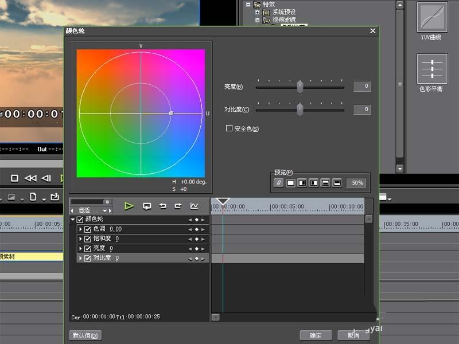
Task: Click the redo arrow in the keyframe toolbar
Action: 179,205
